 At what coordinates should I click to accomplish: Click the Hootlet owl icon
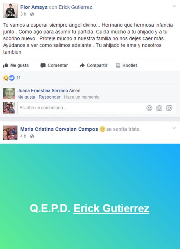click(118, 65)
